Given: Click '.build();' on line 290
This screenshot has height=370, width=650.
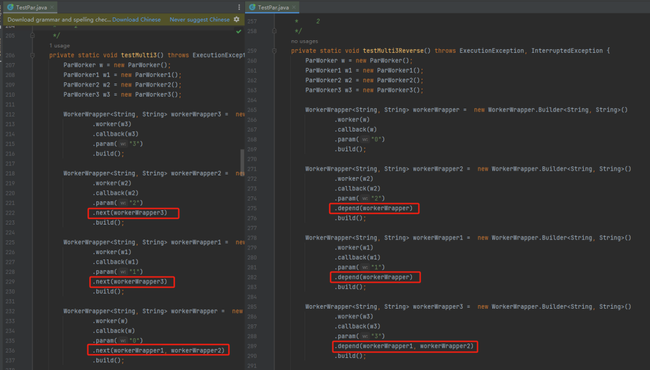Looking at the screenshot, I should point(350,356).
